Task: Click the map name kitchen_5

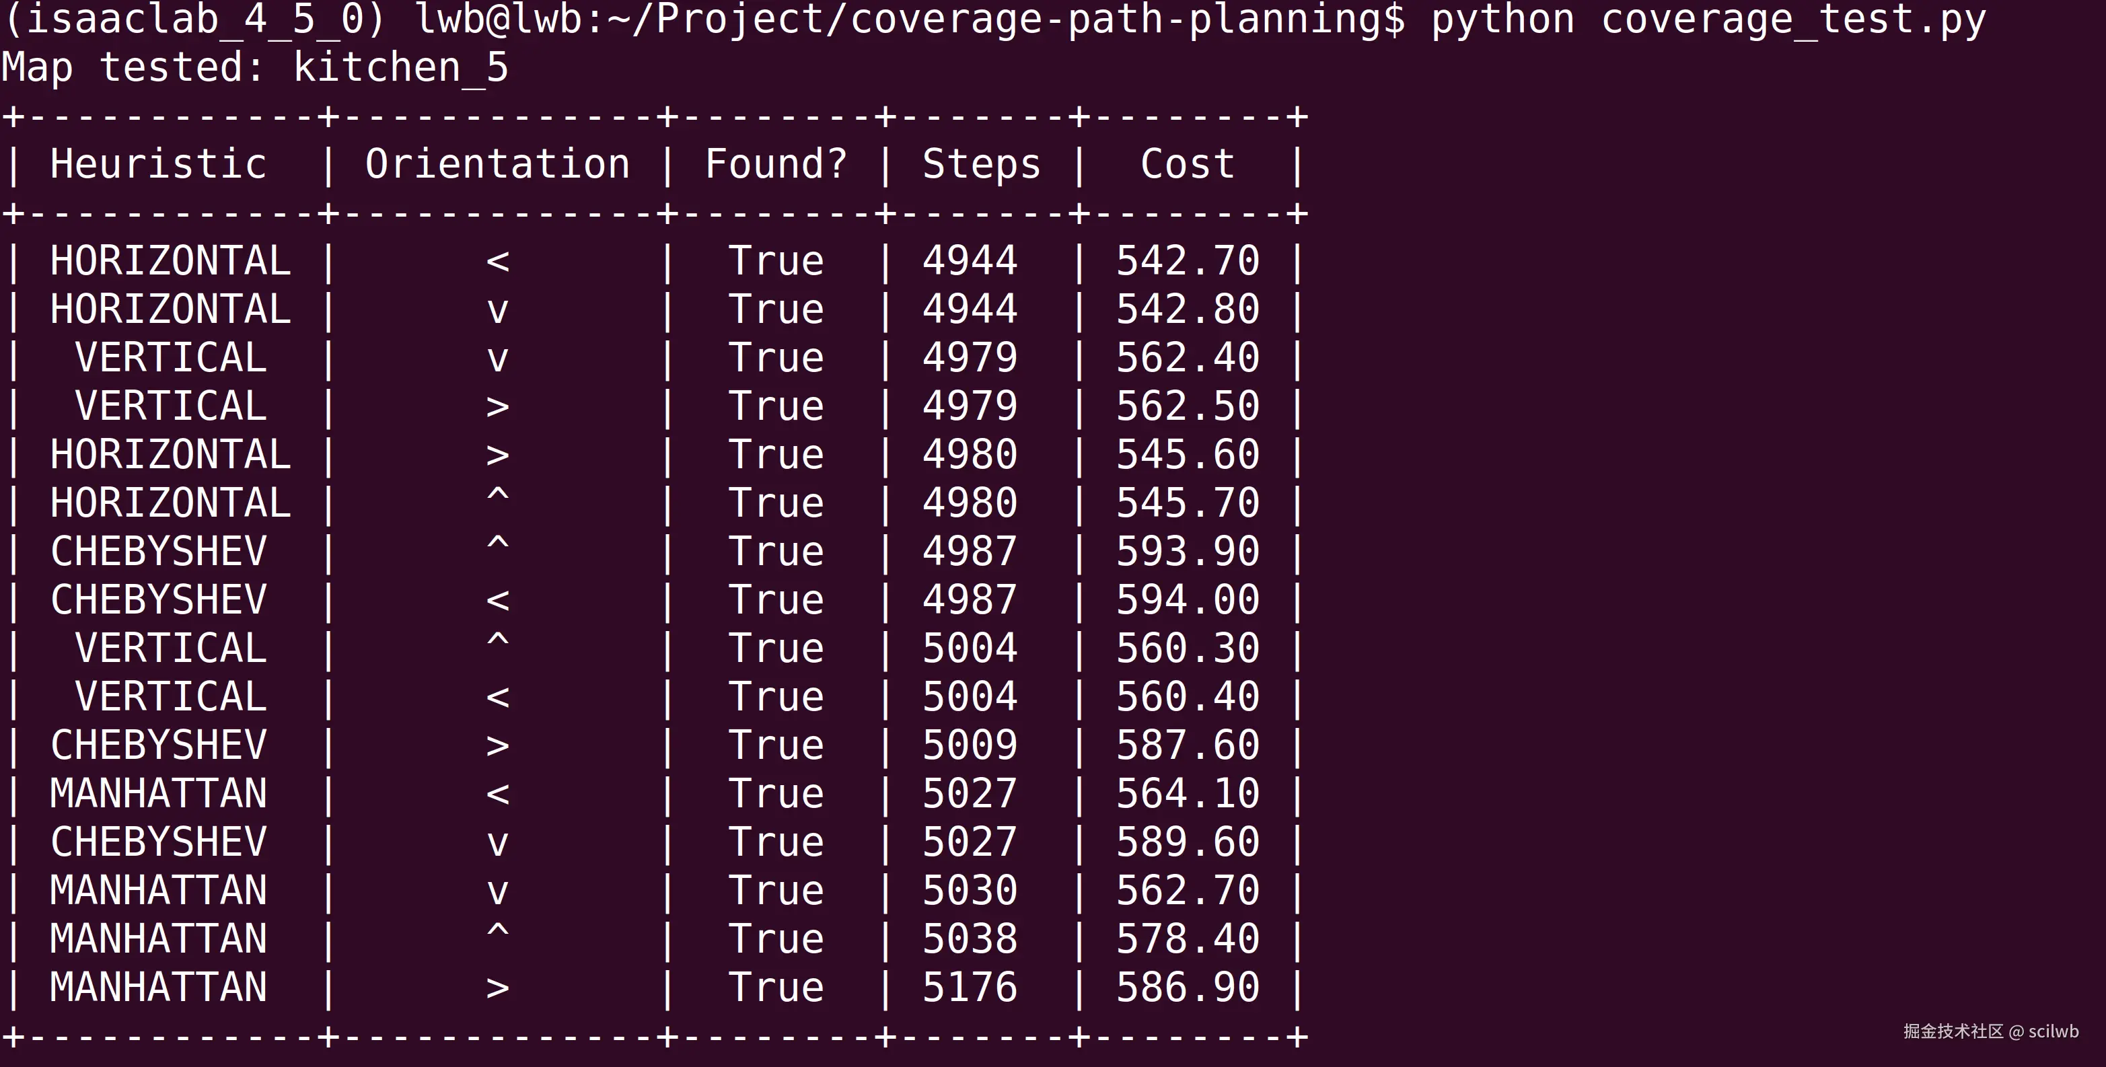Action: click(400, 67)
